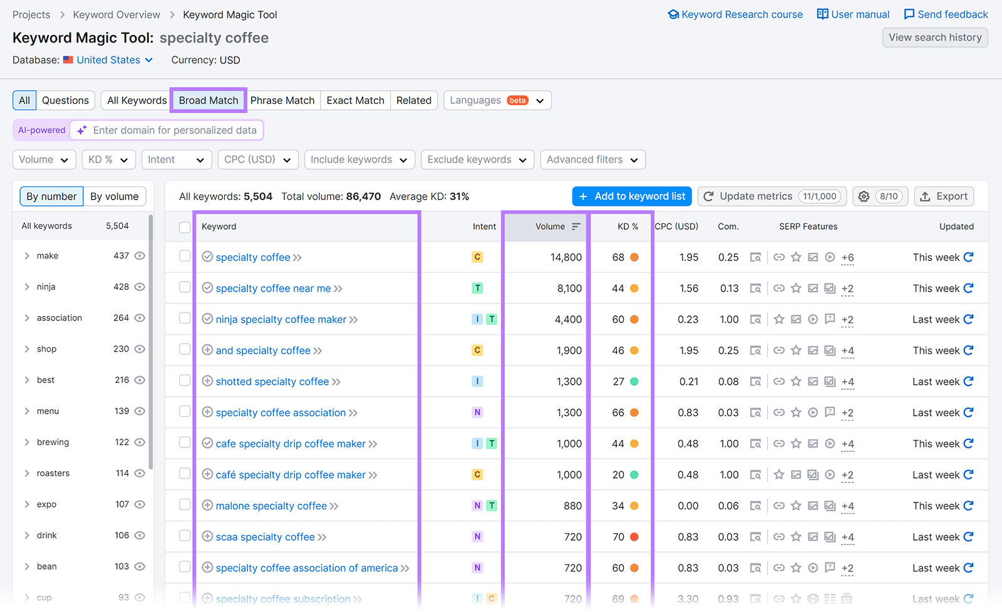Click the sort arrow icon on the Volume column
This screenshot has width=1002, height=612.
[x=576, y=227]
